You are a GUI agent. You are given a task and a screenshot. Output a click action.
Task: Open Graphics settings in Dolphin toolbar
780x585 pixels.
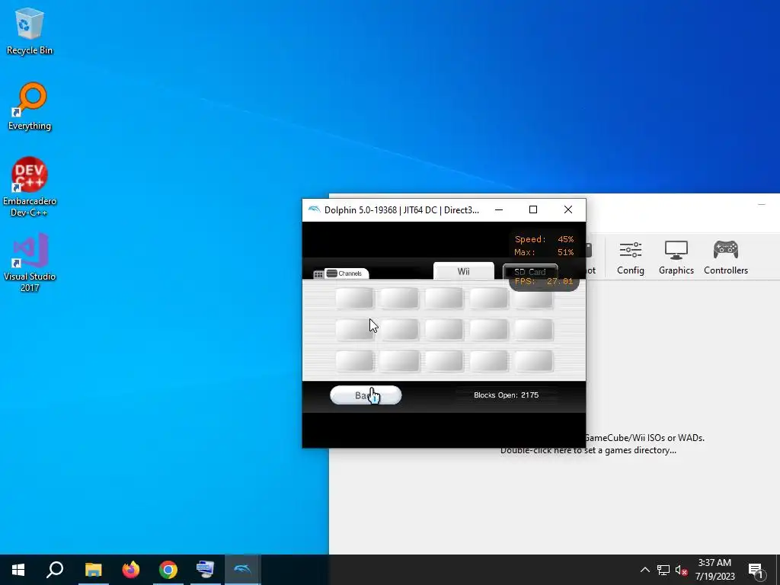[676, 257]
